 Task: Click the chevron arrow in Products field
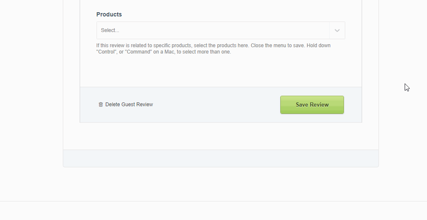pyautogui.click(x=337, y=30)
